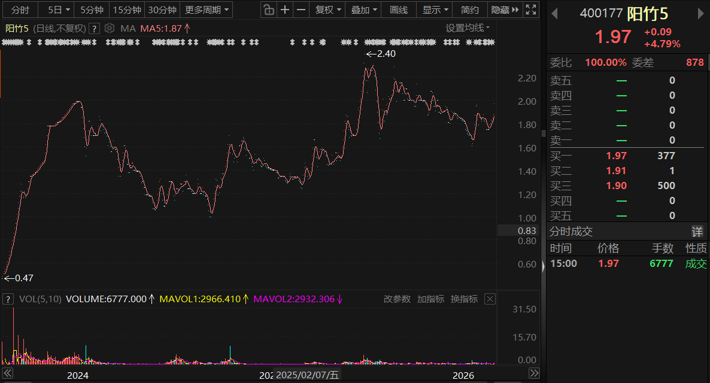Go to the next stock with the right arrow
The image size is (710, 383).
(x=700, y=14)
